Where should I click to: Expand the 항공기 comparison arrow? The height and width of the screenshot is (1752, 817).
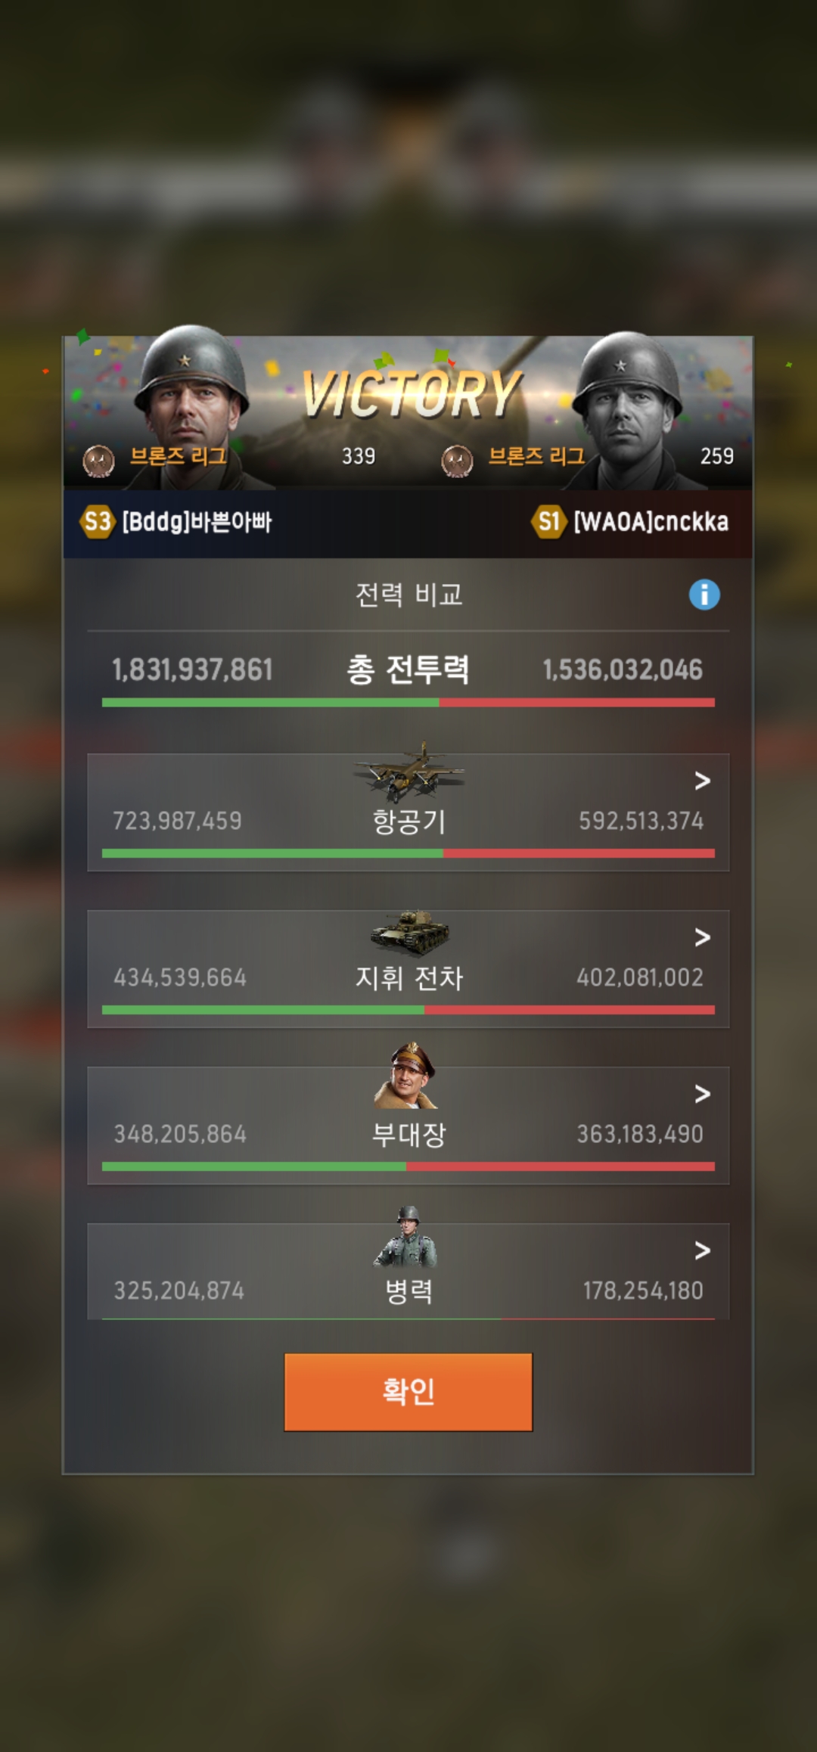click(x=702, y=781)
